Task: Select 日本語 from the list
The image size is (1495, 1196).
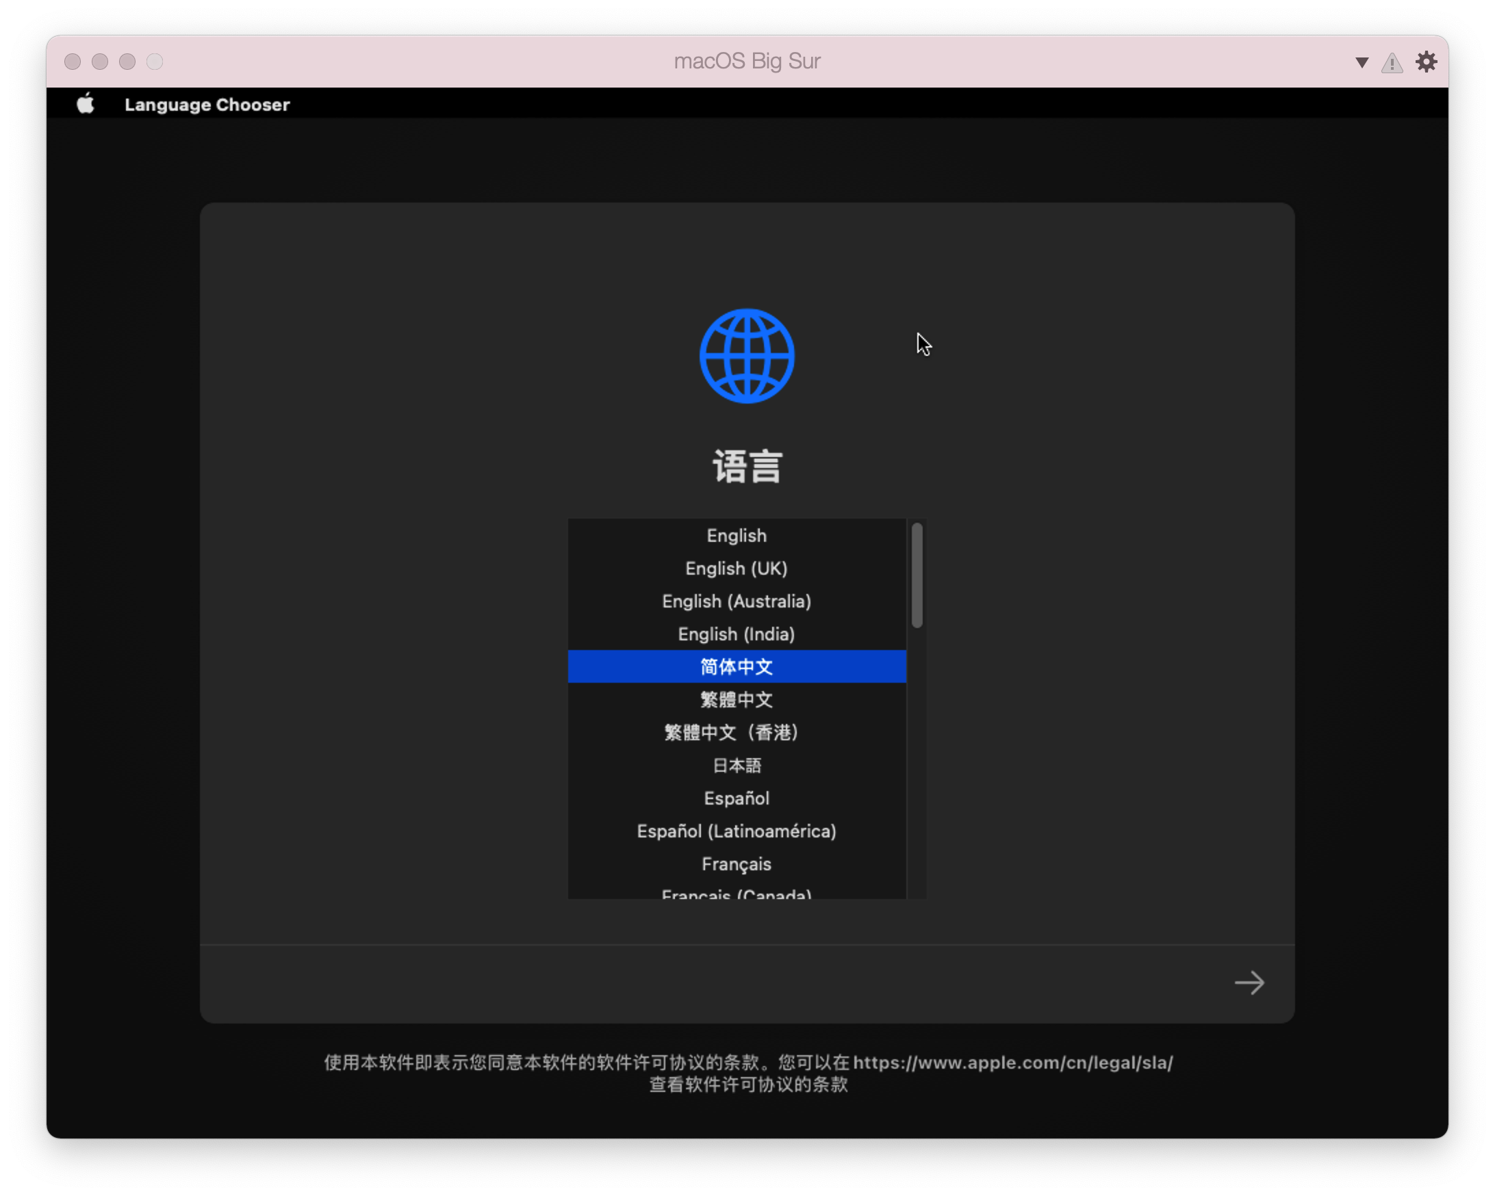Action: pos(737,765)
